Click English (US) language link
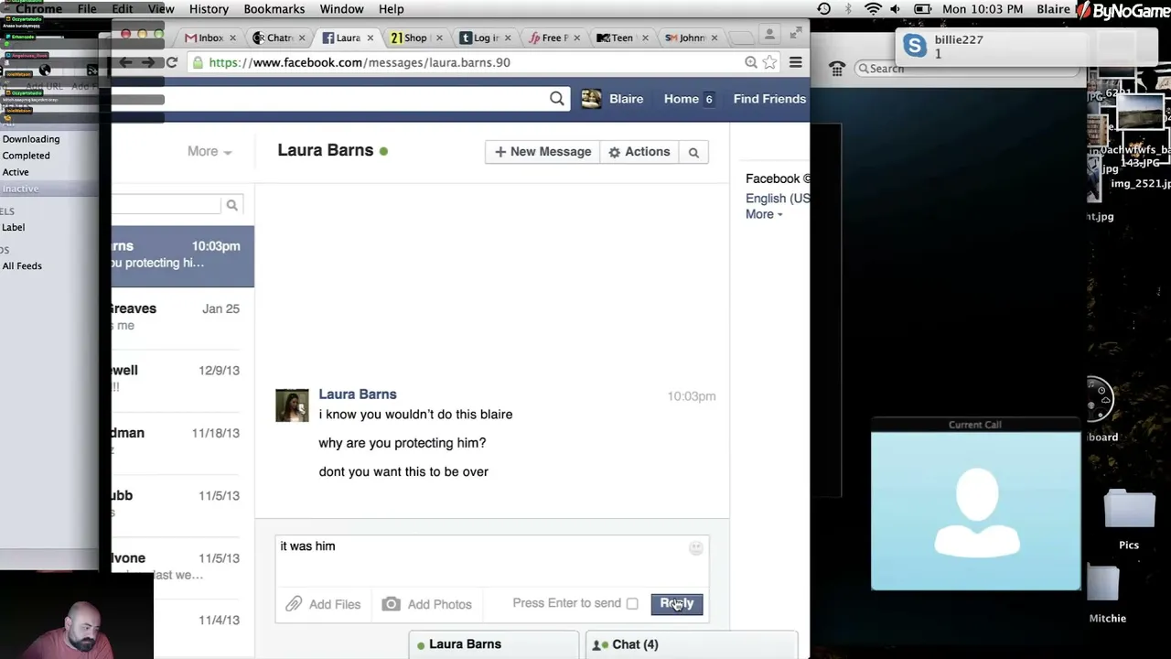 click(778, 199)
